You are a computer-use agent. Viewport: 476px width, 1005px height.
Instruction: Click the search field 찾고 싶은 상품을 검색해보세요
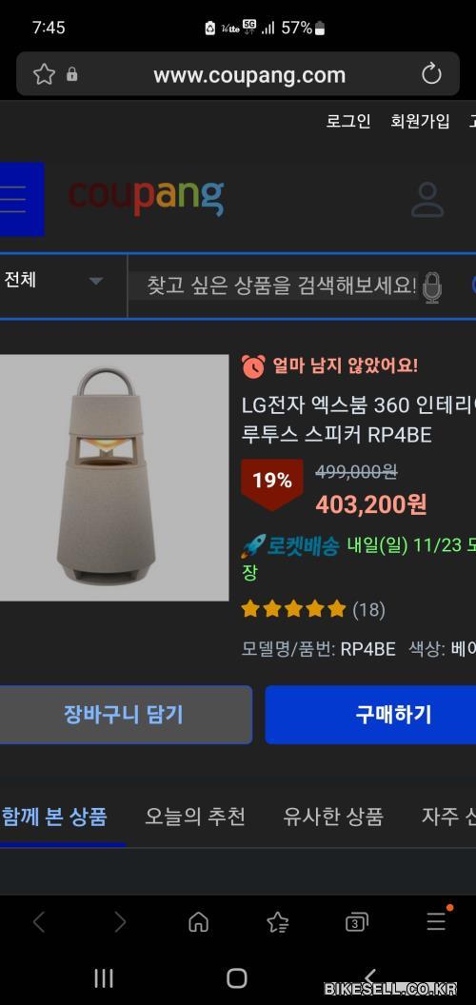coord(282,286)
